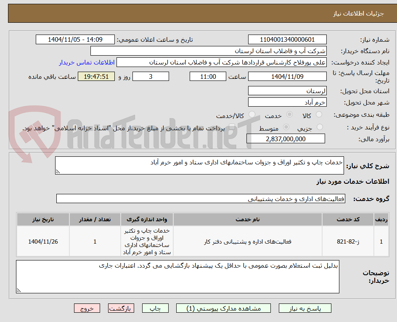397x322 pixels.
Task: Click the تاریخ نیاز column header
Action: point(43,220)
